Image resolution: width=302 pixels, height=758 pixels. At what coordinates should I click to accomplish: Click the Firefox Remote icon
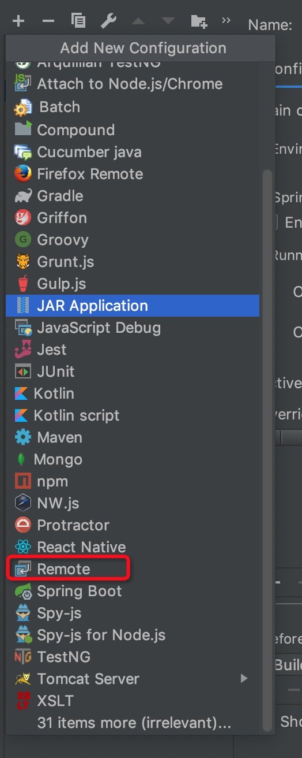click(23, 174)
